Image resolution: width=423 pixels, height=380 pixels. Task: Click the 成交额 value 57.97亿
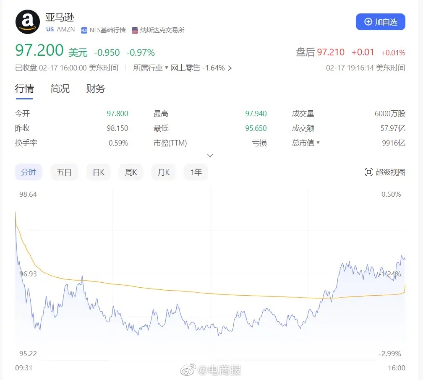click(x=393, y=128)
